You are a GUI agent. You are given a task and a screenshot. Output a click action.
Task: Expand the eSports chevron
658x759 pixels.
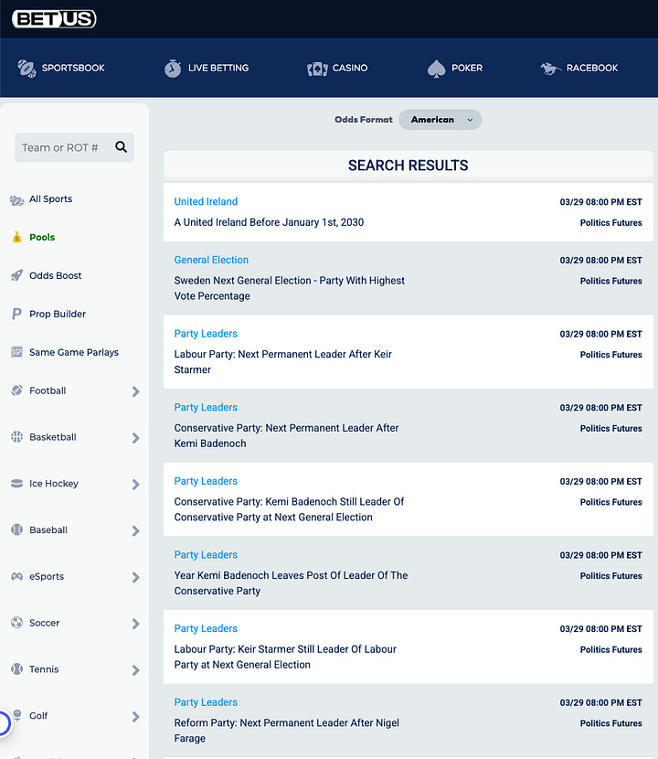(135, 577)
